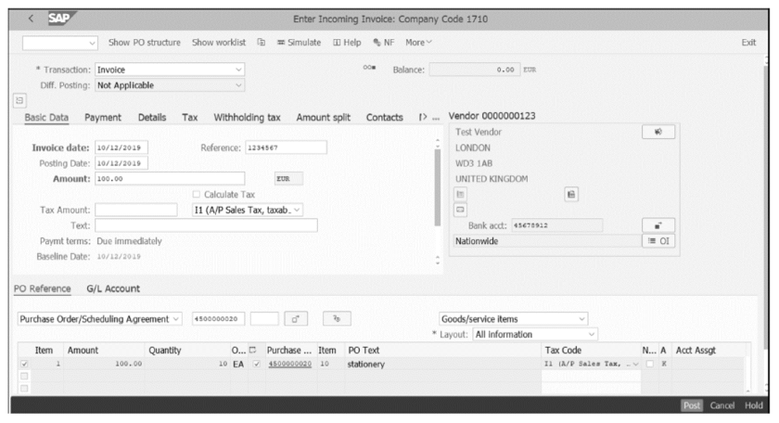This screenshot has width=779, height=423.
Task: Toggle checkbox beside EA in item row
Action: tap(256, 365)
